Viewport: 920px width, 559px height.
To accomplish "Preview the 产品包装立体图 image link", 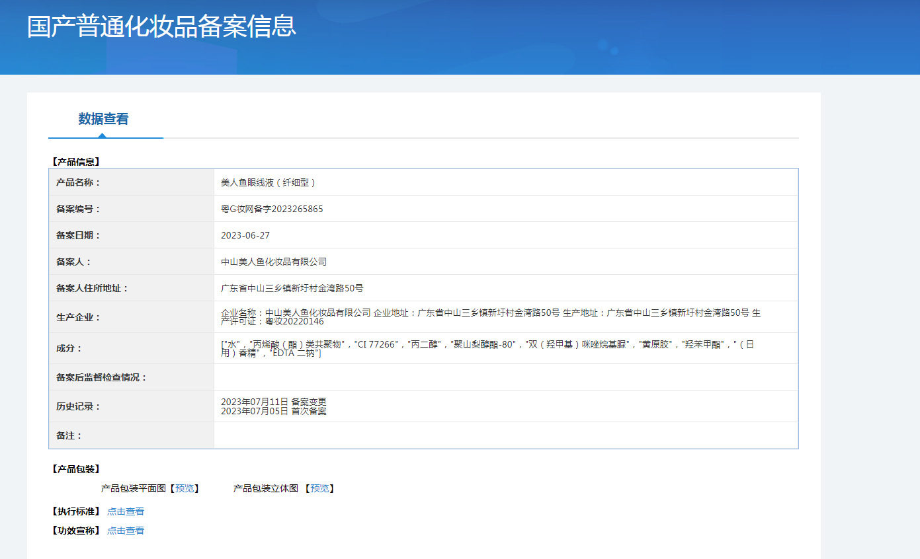I will (319, 488).
